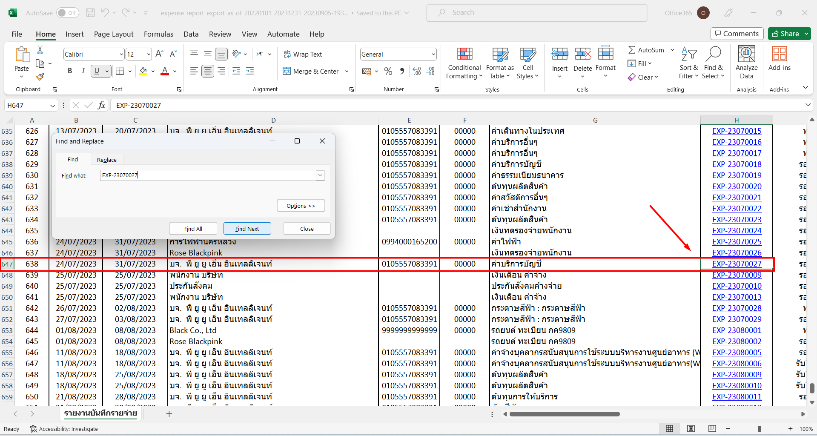Click the horizontal scrollbar thumb
This screenshot has height=436, width=817.
point(565,414)
